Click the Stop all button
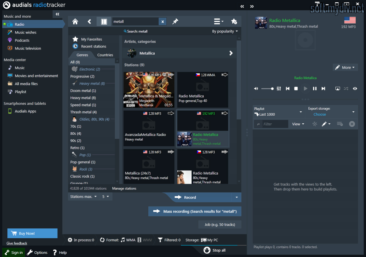Image resolution: width=366 pixels, height=257 pixels. [215, 250]
